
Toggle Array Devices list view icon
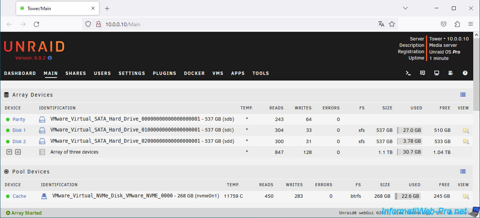pyautogui.click(x=463, y=95)
